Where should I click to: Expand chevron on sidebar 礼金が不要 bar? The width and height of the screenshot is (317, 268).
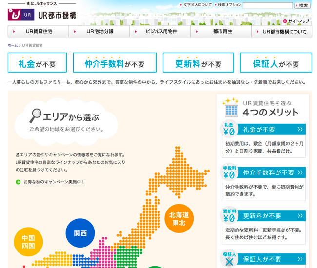pyautogui.click(x=300, y=129)
